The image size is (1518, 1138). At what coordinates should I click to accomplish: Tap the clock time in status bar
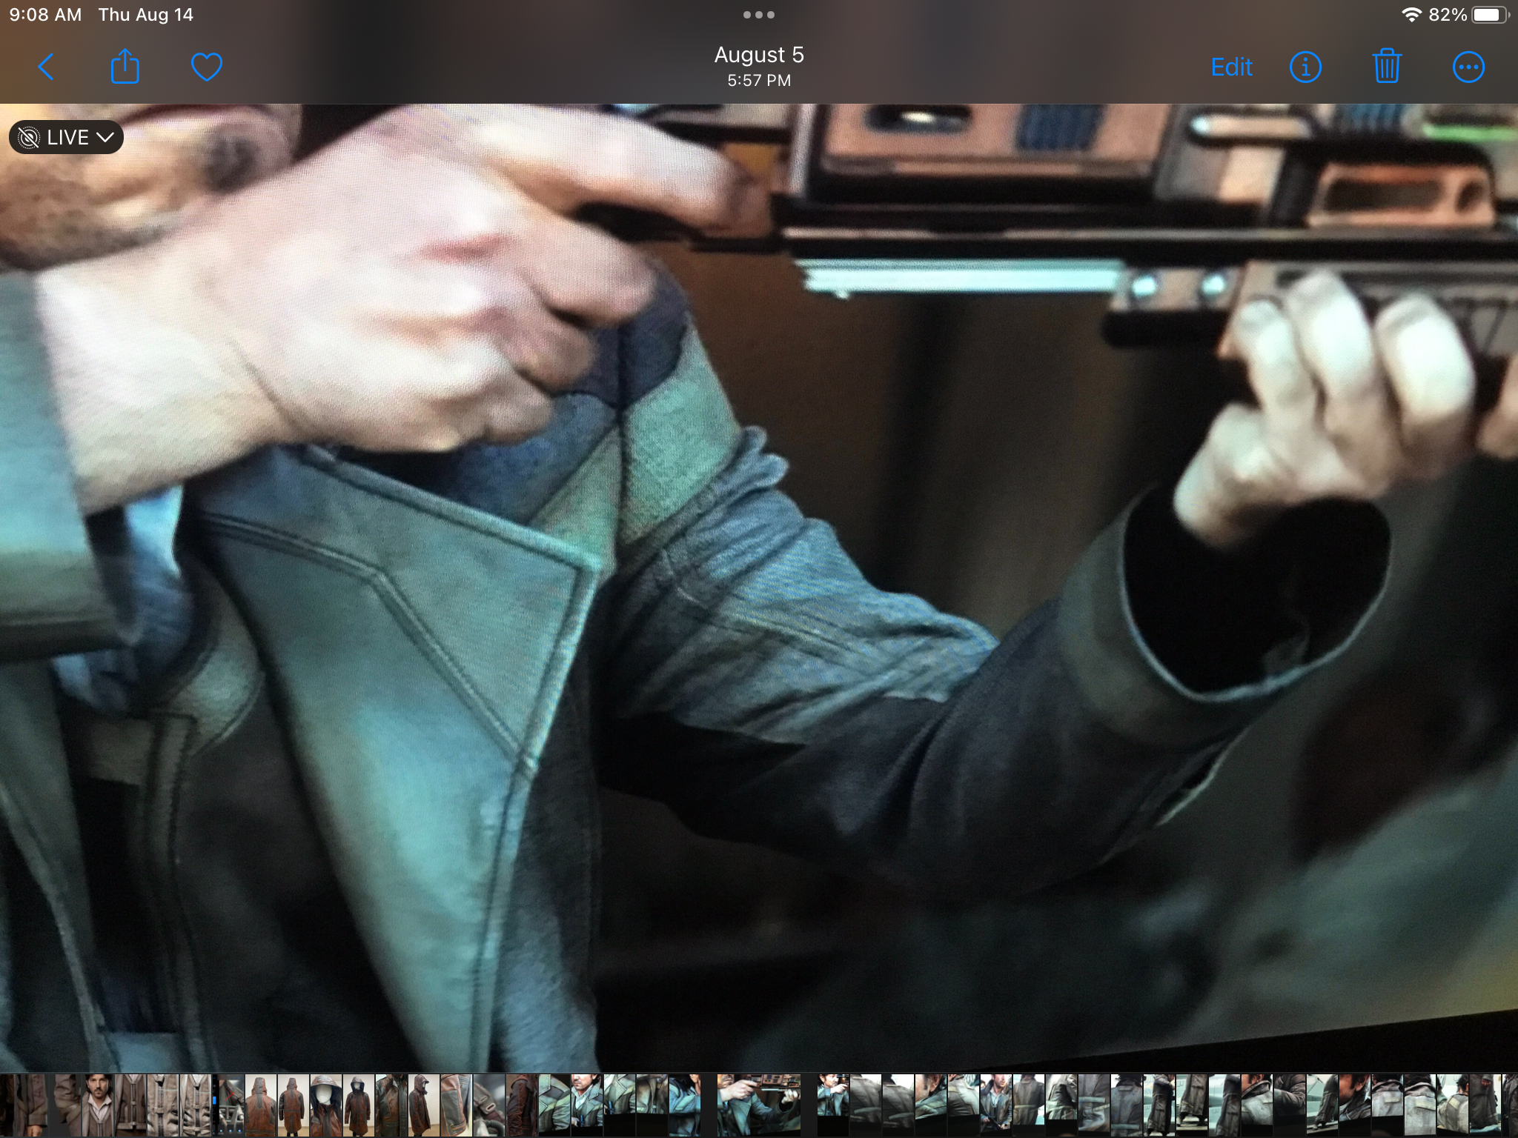click(46, 15)
